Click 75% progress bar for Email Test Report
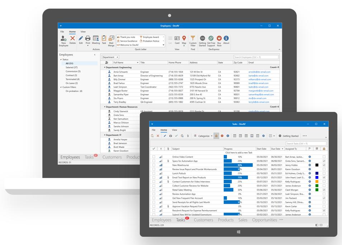Image resolution: width=342 pixels, height=245 pixels. point(236,177)
